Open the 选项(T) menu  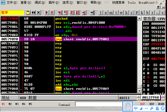(68, 2)
